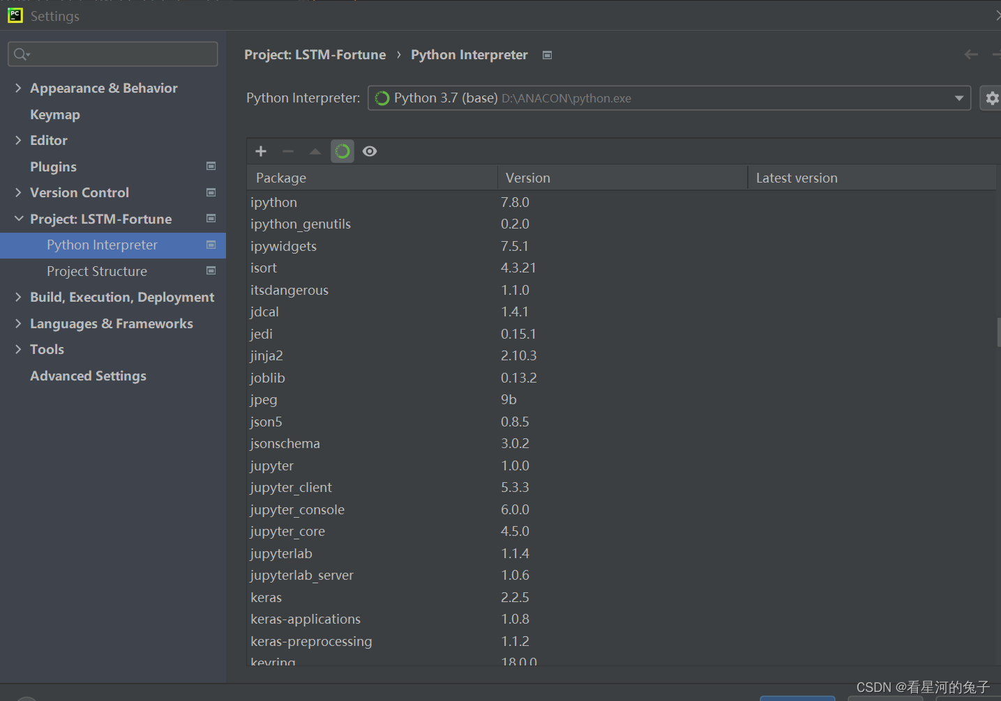Expand the Tools section
The height and width of the screenshot is (701, 1001).
coord(18,349)
